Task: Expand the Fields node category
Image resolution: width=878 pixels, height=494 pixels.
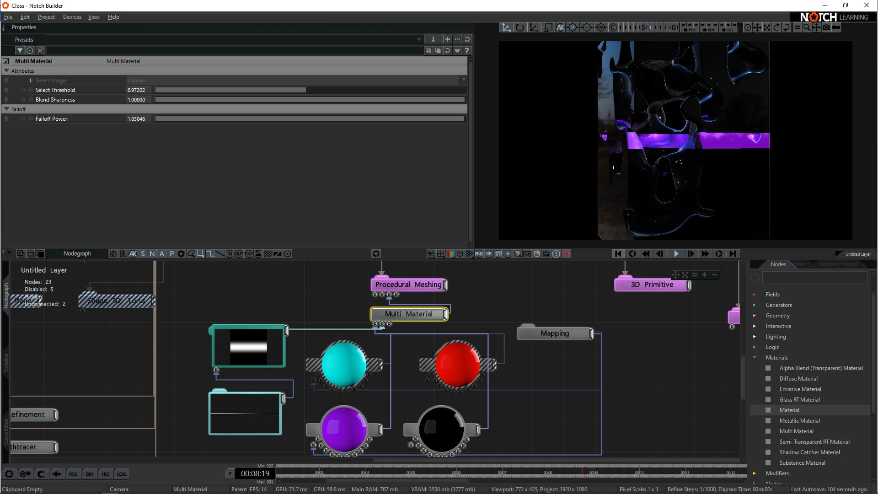Action: (755, 294)
